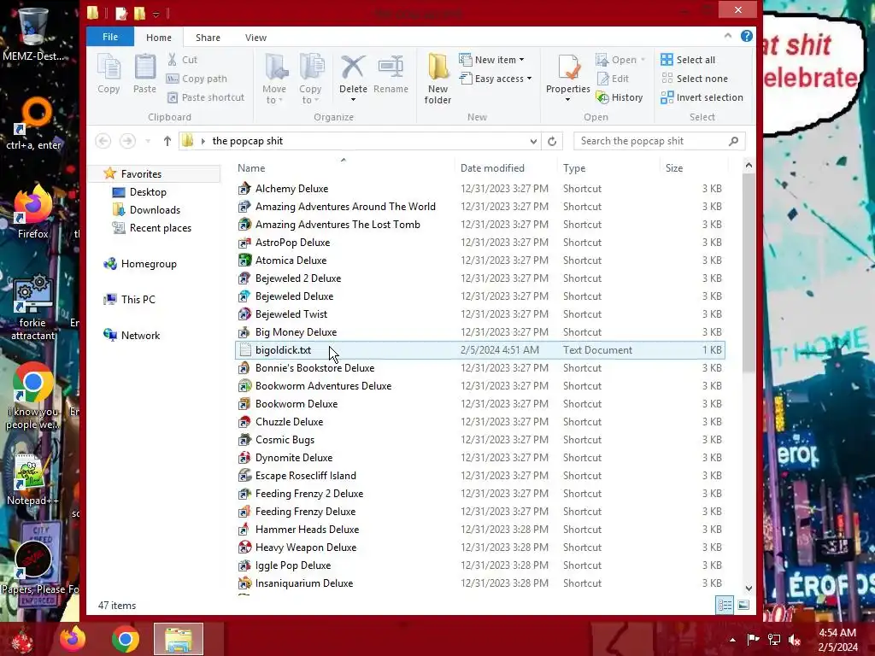
Task: Select Downloads in navigation pane
Action: click(155, 210)
